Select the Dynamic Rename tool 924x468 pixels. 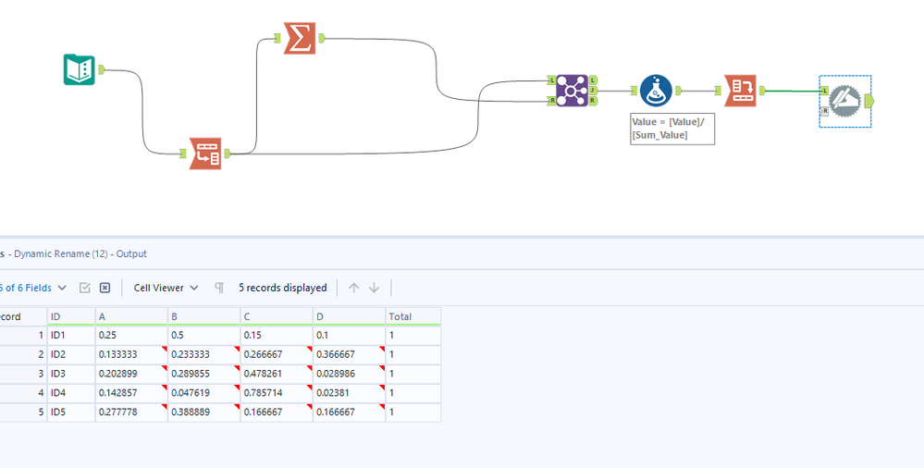point(845,101)
